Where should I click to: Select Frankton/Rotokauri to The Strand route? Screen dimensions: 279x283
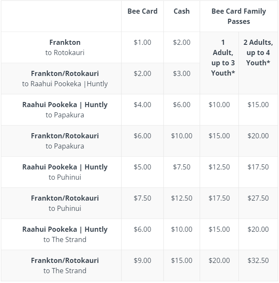pos(65,265)
